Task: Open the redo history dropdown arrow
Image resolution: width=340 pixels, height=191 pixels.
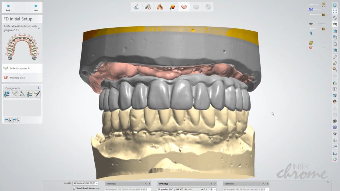Action: 19,120
